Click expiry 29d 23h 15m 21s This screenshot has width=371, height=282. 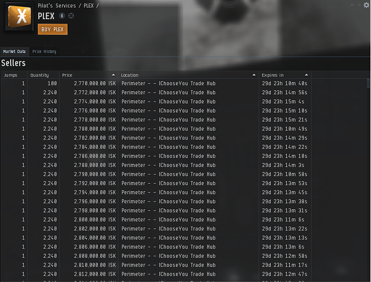pyautogui.click(x=284, y=120)
